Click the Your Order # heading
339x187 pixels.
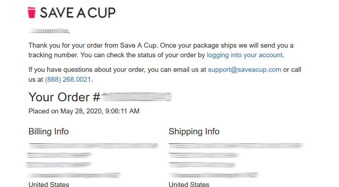(64, 97)
